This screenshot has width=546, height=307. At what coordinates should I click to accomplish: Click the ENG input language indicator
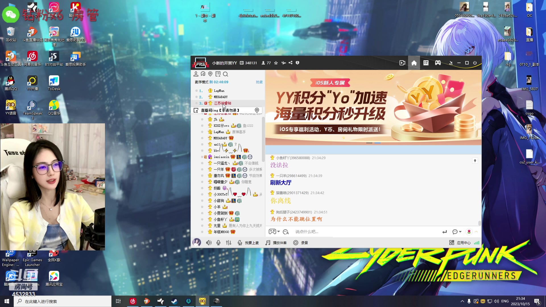point(505,301)
